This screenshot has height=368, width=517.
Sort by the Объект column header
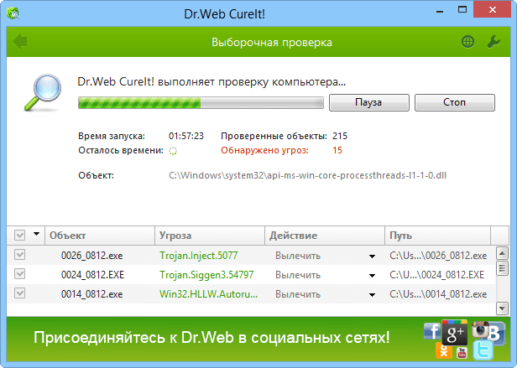pyautogui.click(x=100, y=236)
